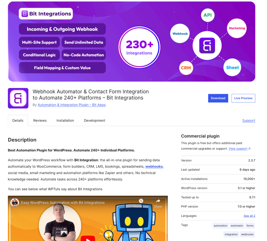This screenshot has height=241, width=267.
Task: Open the Installation tab
Action: (x=65, y=121)
